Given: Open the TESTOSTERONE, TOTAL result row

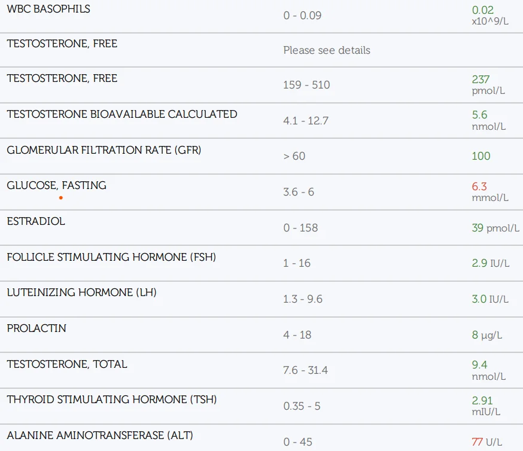Looking at the screenshot, I should pos(66,364).
